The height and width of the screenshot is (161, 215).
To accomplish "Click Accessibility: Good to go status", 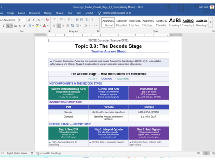I will [x=49, y=153].
